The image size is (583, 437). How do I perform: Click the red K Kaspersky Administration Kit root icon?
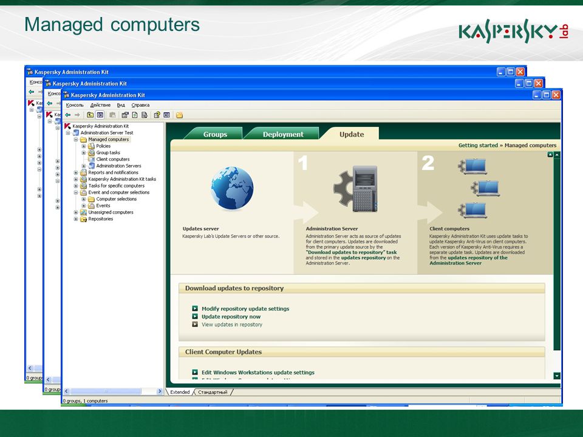coord(67,126)
